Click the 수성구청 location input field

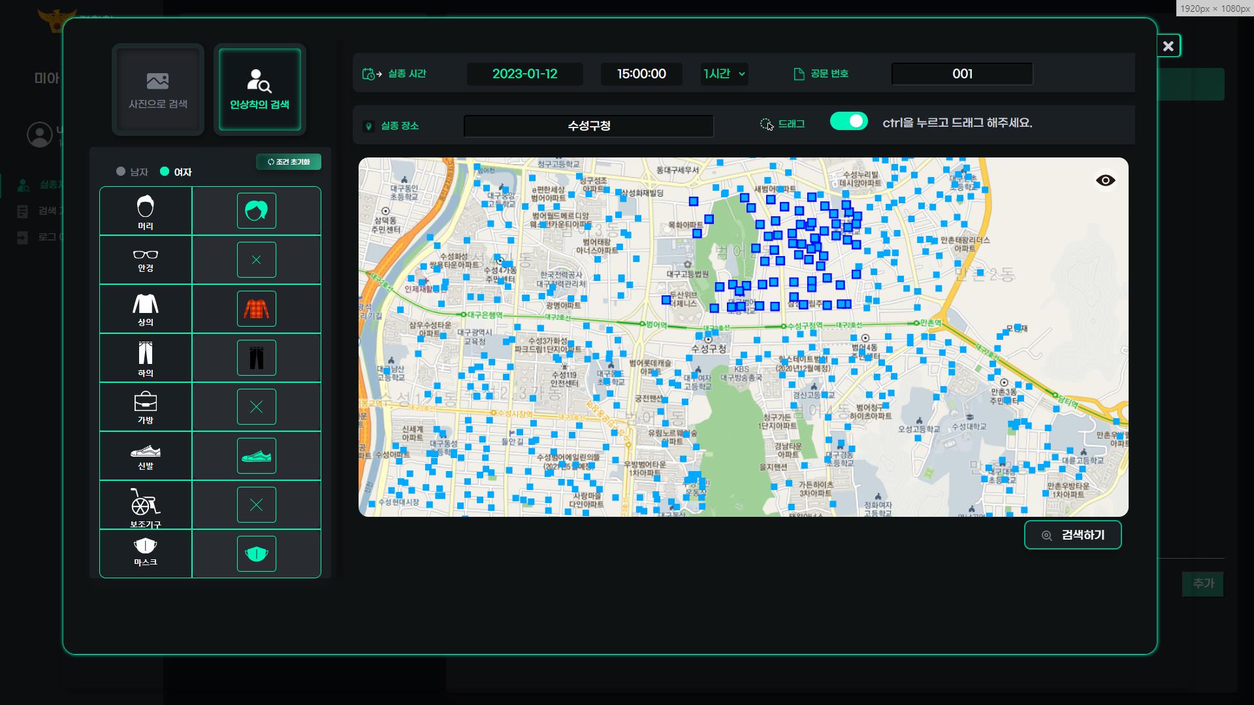pyautogui.click(x=588, y=125)
